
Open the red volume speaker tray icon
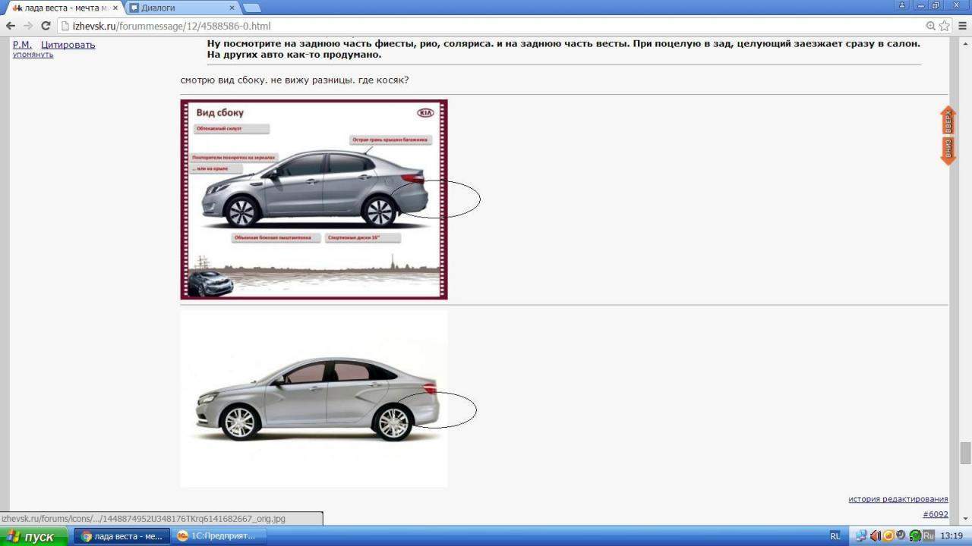point(876,536)
